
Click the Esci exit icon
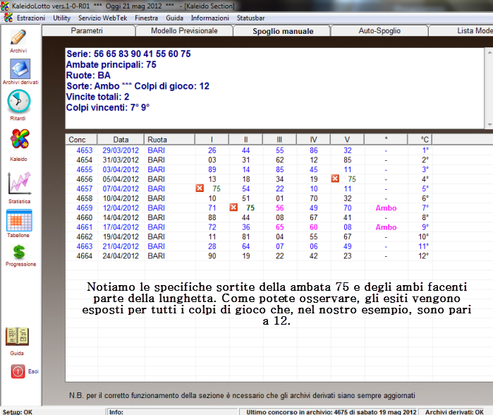click(x=18, y=371)
